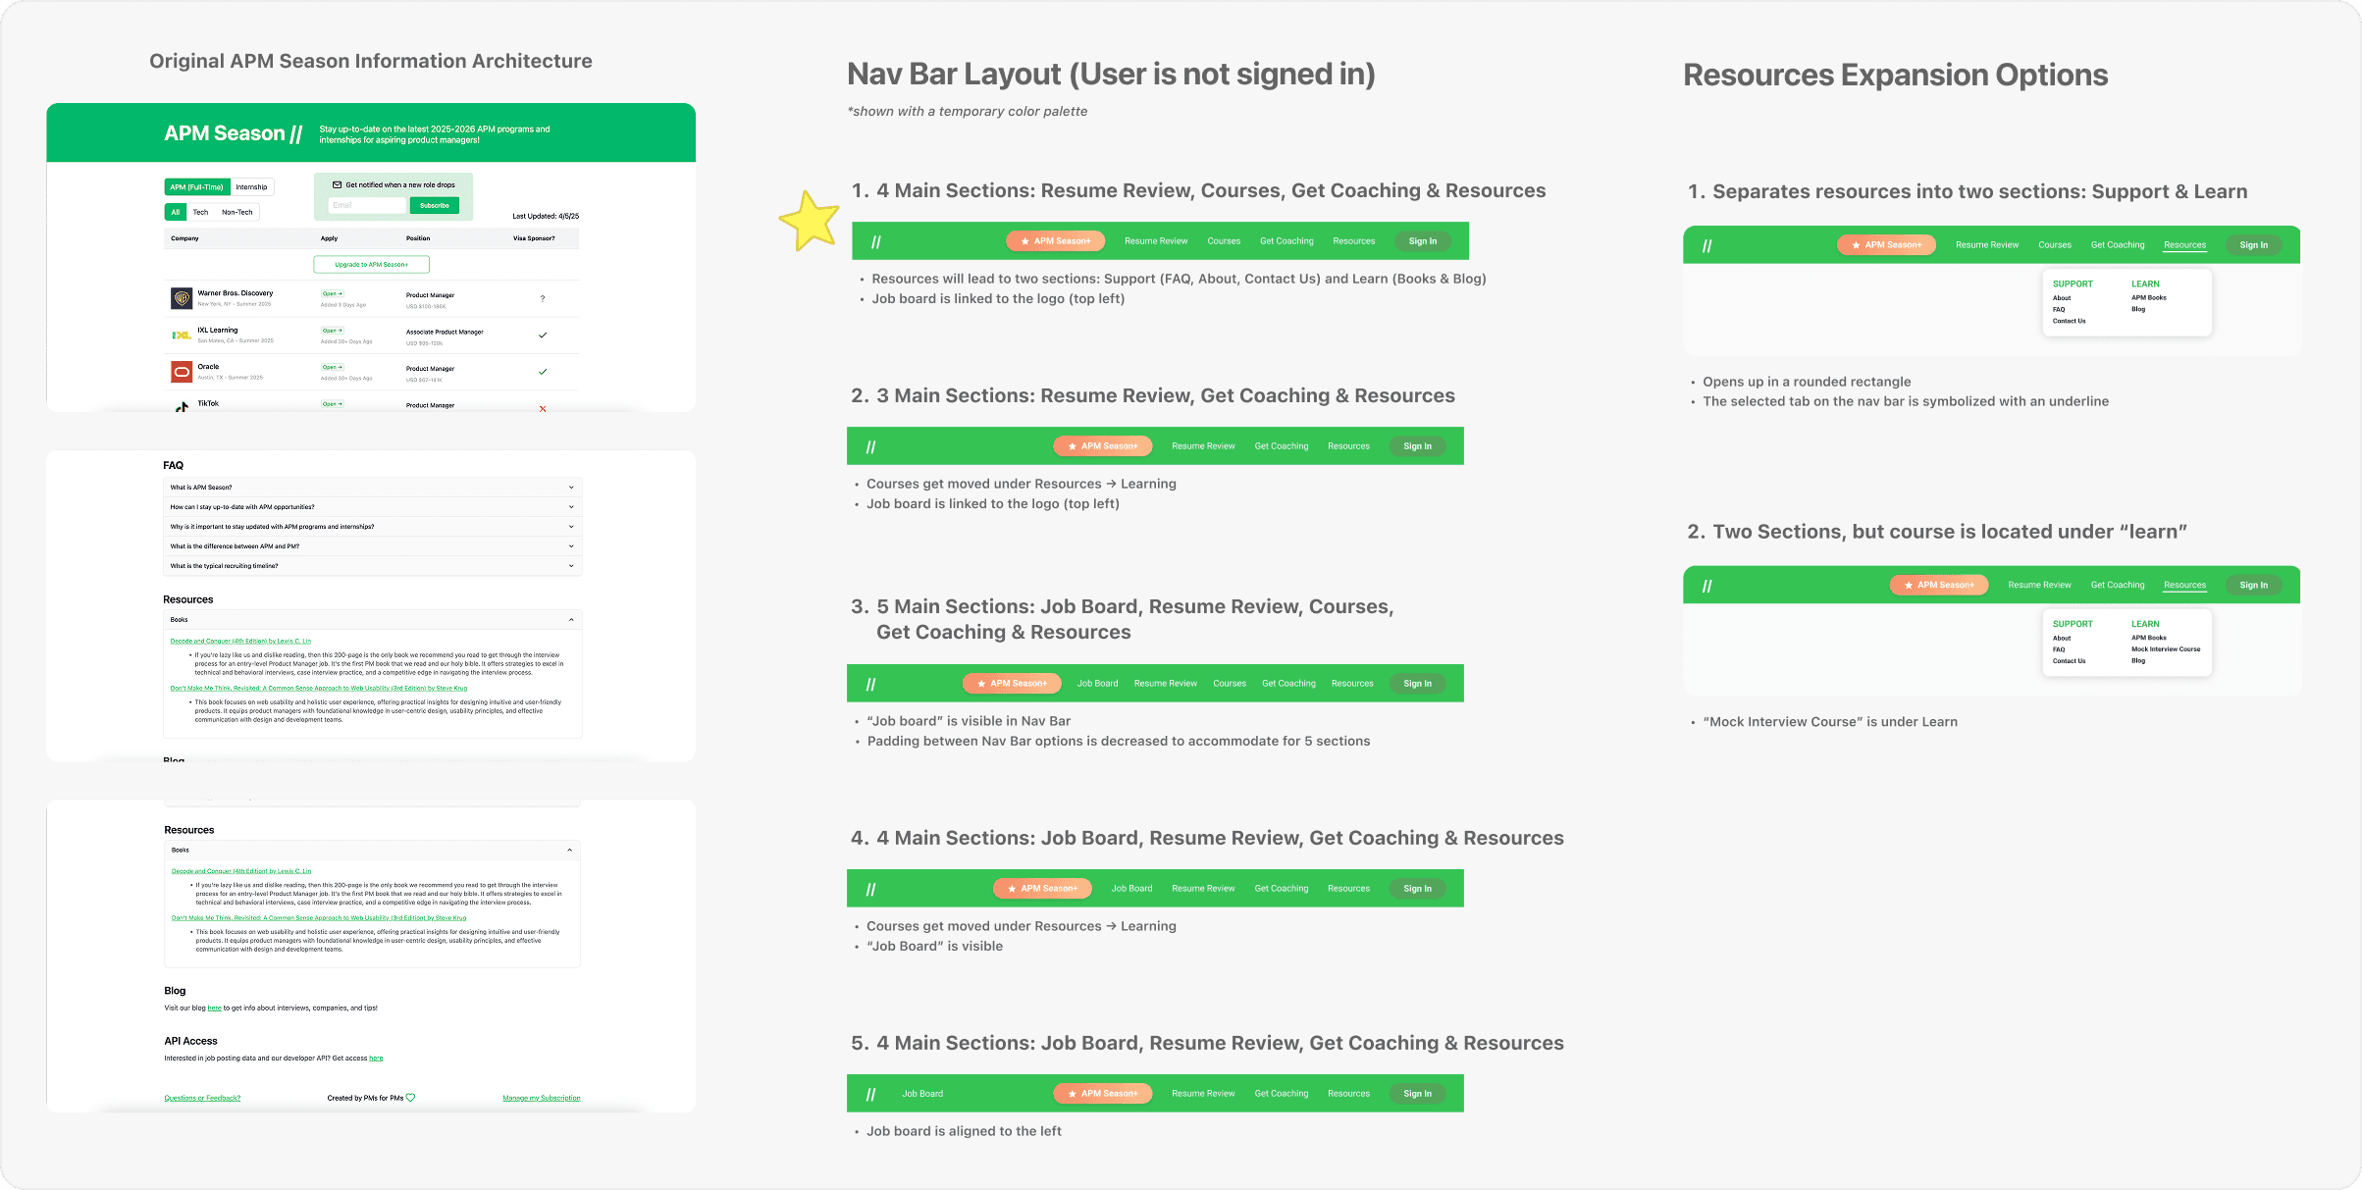This screenshot has width=2362, height=1190.
Task: Open 'Manage my Subscription' footer link
Action: pos(541,1098)
